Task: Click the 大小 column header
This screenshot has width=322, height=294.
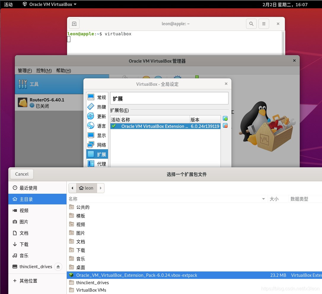Action: (x=278, y=199)
